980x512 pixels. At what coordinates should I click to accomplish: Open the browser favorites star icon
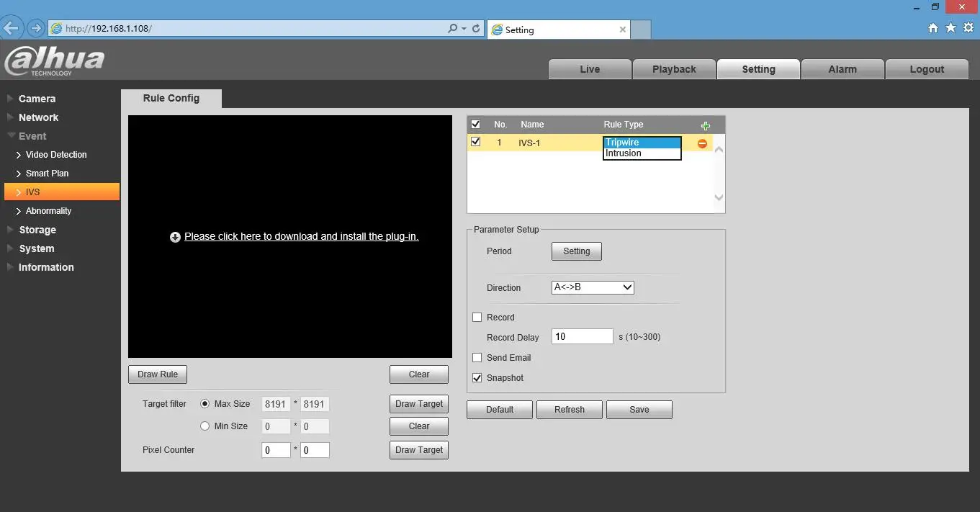(x=950, y=27)
